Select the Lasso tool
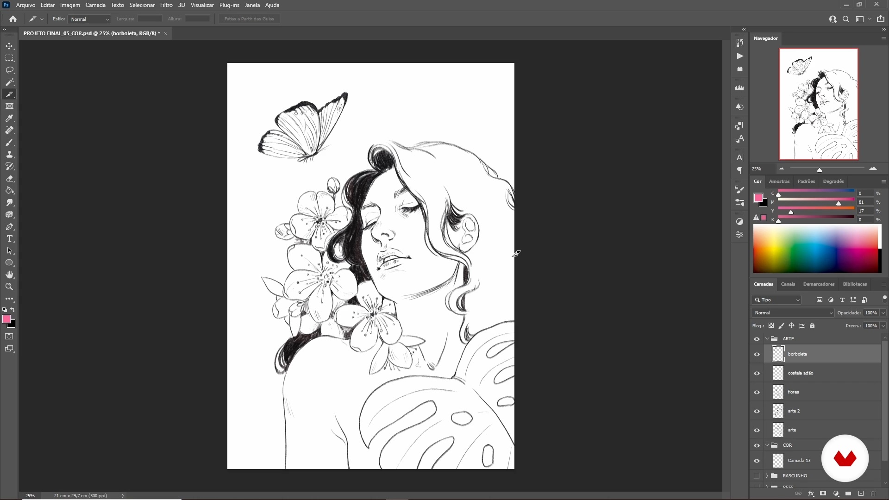The width and height of the screenshot is (889, 500). tap(9, 70)
